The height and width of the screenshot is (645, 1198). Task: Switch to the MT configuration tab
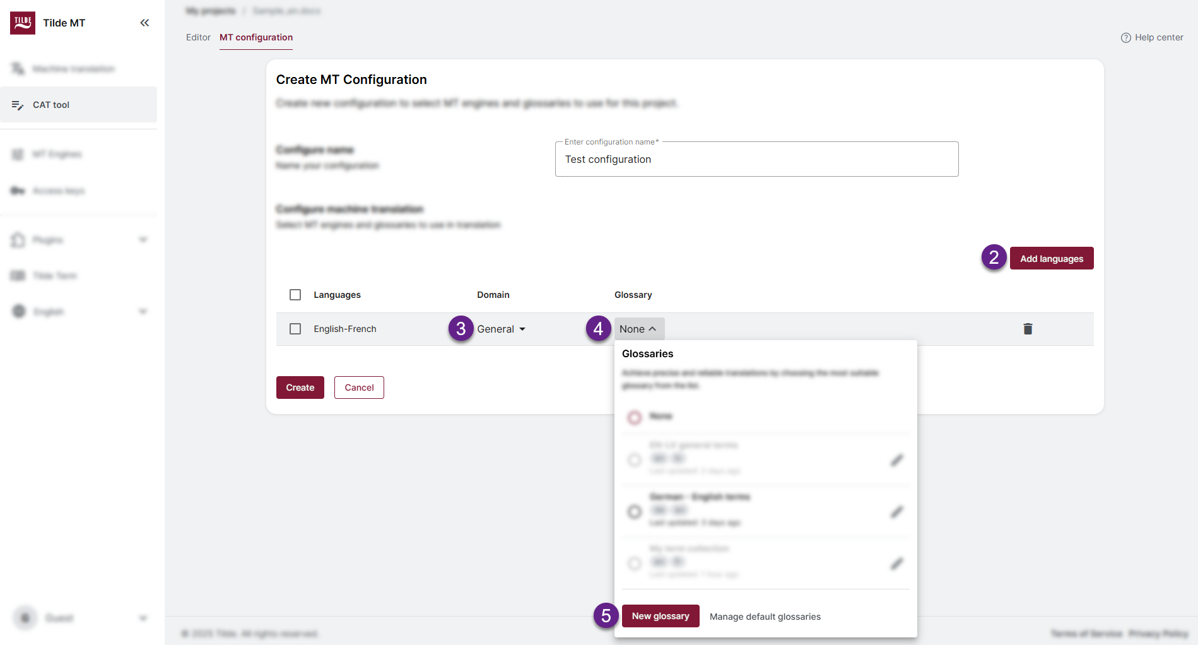[255, 37]
